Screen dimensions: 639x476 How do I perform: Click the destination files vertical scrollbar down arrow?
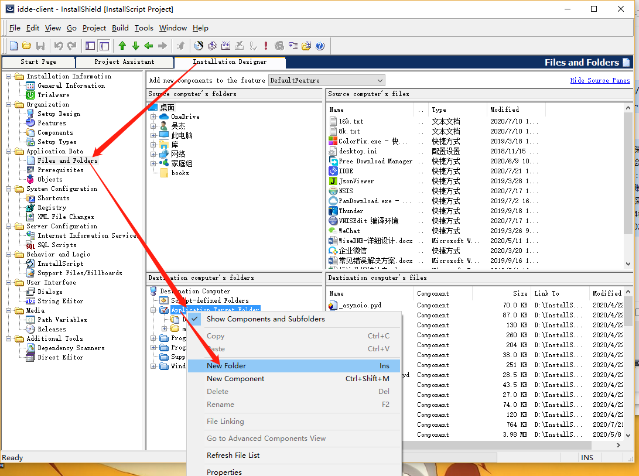(x=628, y=435)
